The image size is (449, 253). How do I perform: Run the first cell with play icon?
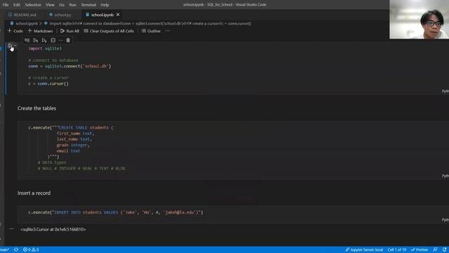coord(10,46)
